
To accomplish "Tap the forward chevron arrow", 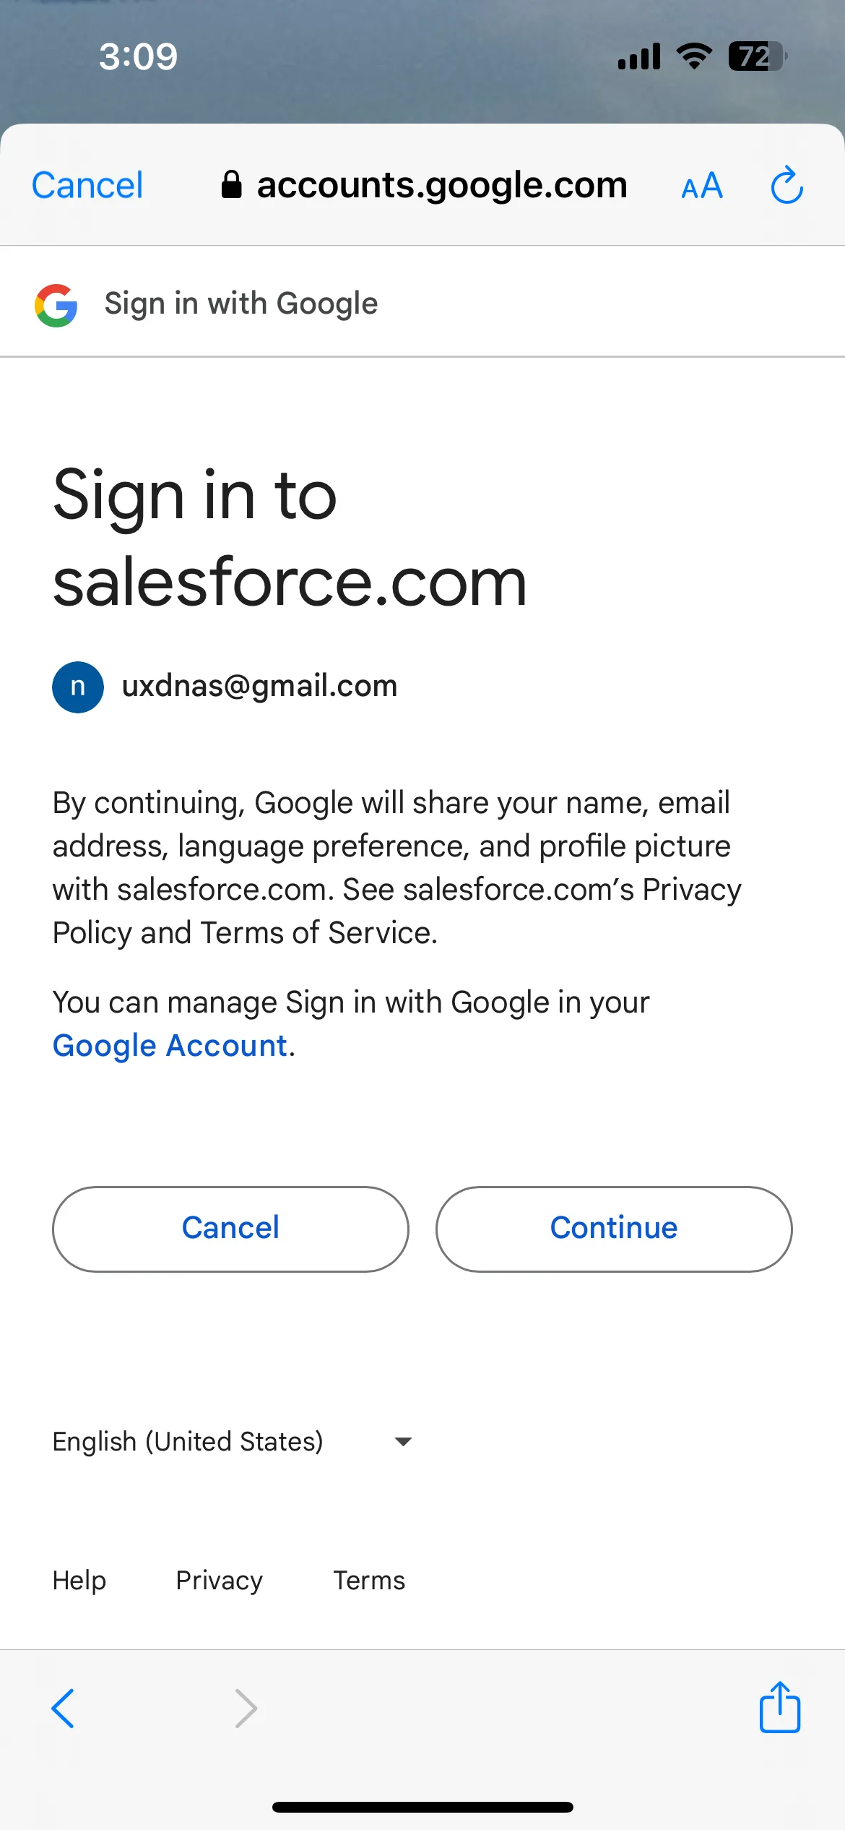I will coord(246,1709).
